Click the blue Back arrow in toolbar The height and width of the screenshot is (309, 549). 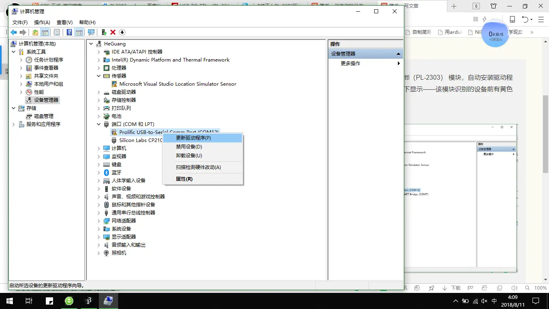point(14,32)
